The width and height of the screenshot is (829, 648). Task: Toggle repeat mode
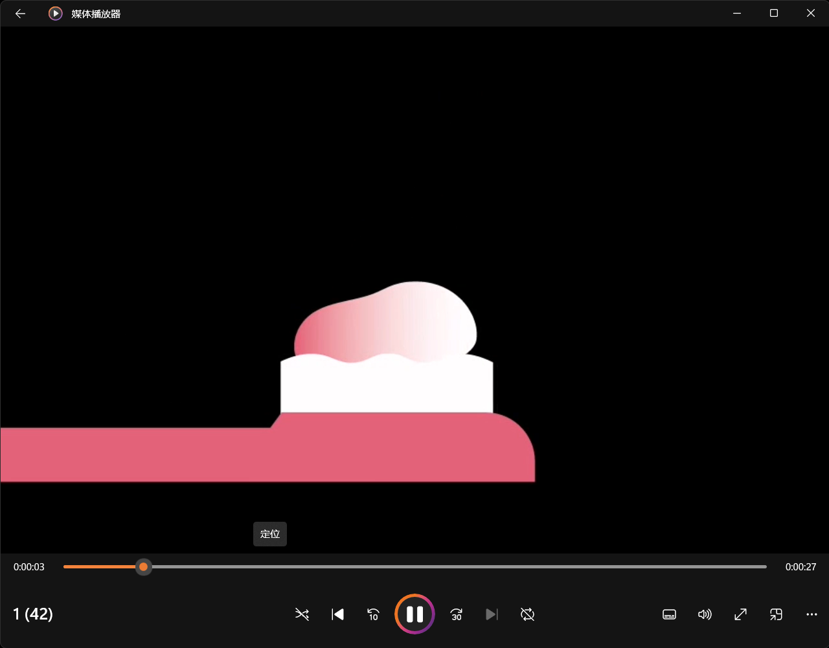528,614
